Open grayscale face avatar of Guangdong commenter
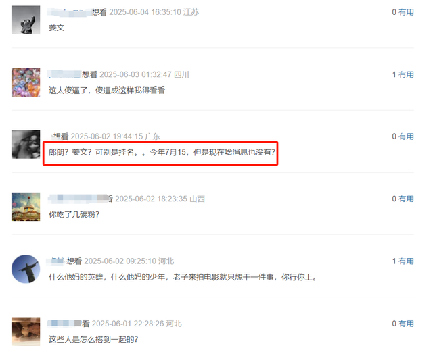The height and width of the screenshot is (352, 433). point(26,145)
